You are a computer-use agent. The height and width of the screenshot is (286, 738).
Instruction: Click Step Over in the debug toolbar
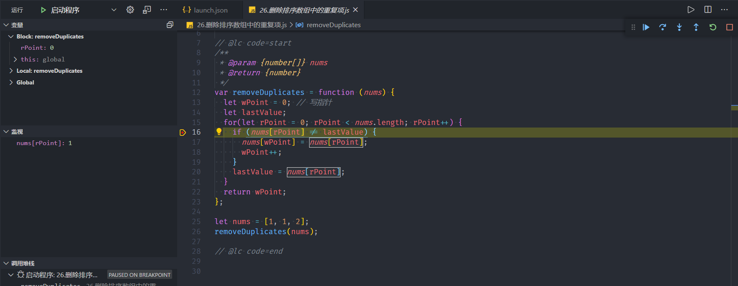[663, 27]
